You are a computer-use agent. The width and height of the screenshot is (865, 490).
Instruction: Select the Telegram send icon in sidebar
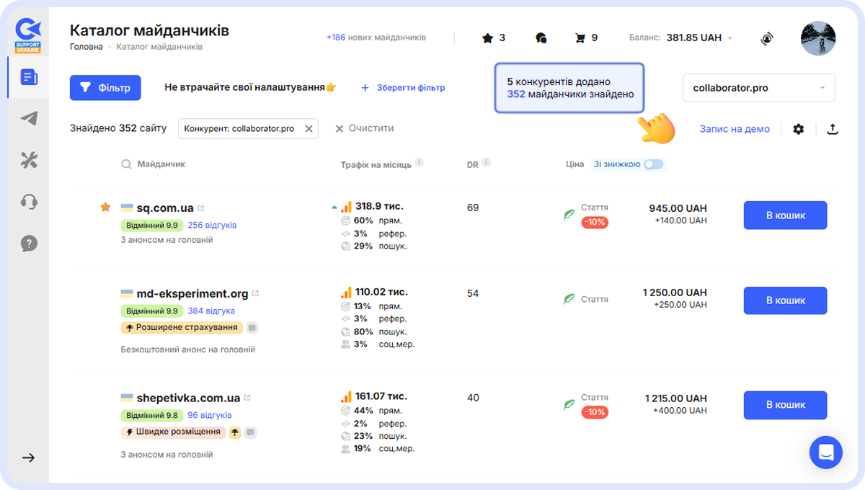point(27,118)
